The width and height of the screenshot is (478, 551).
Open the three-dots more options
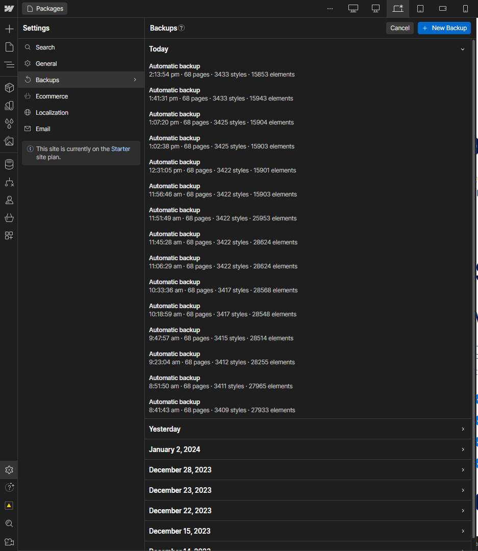[x=330, y=9]
